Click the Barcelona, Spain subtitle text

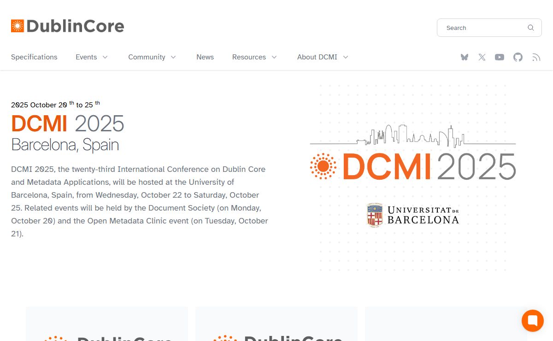[x=65, y=145]
